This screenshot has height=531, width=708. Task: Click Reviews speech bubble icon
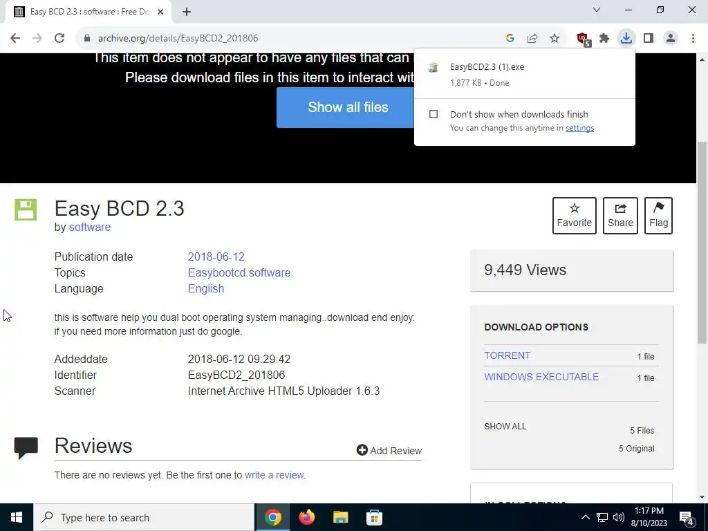(x=26, y=447)
